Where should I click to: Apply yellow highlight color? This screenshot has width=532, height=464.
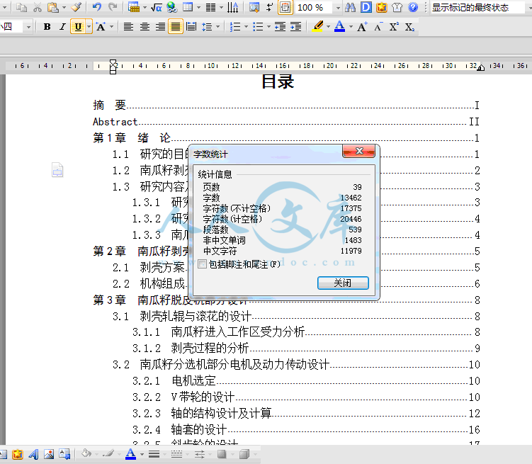click(318, 26)
